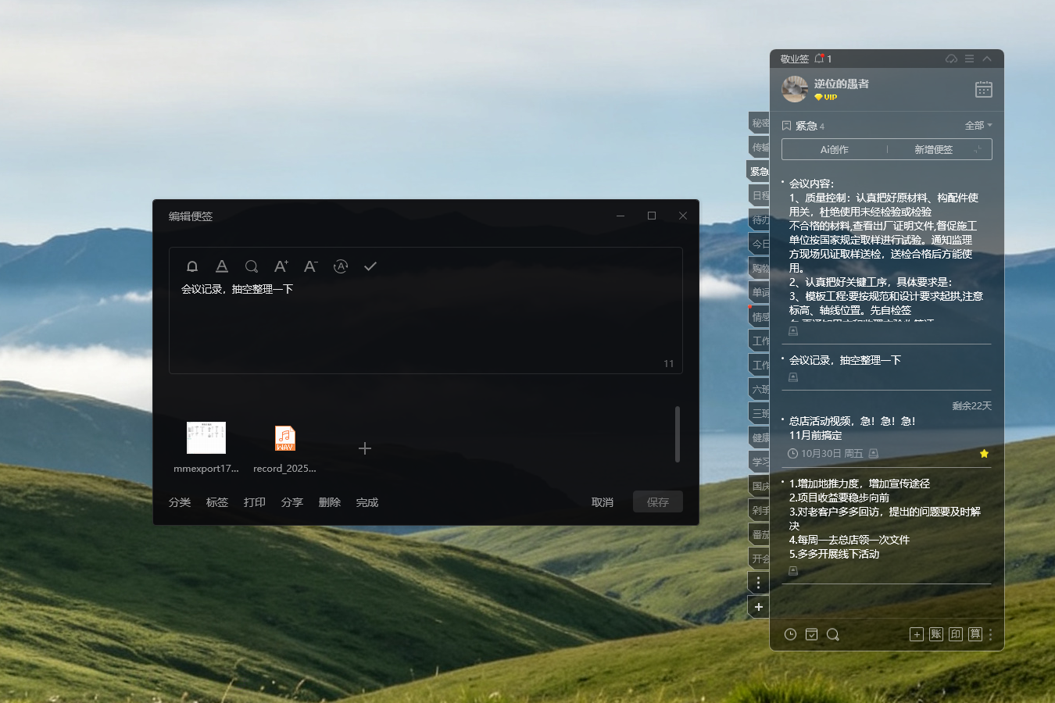Click the 保存 button in the editor dialog
1055x703 pixels.
pyautogui.click(x=658, y=502)
